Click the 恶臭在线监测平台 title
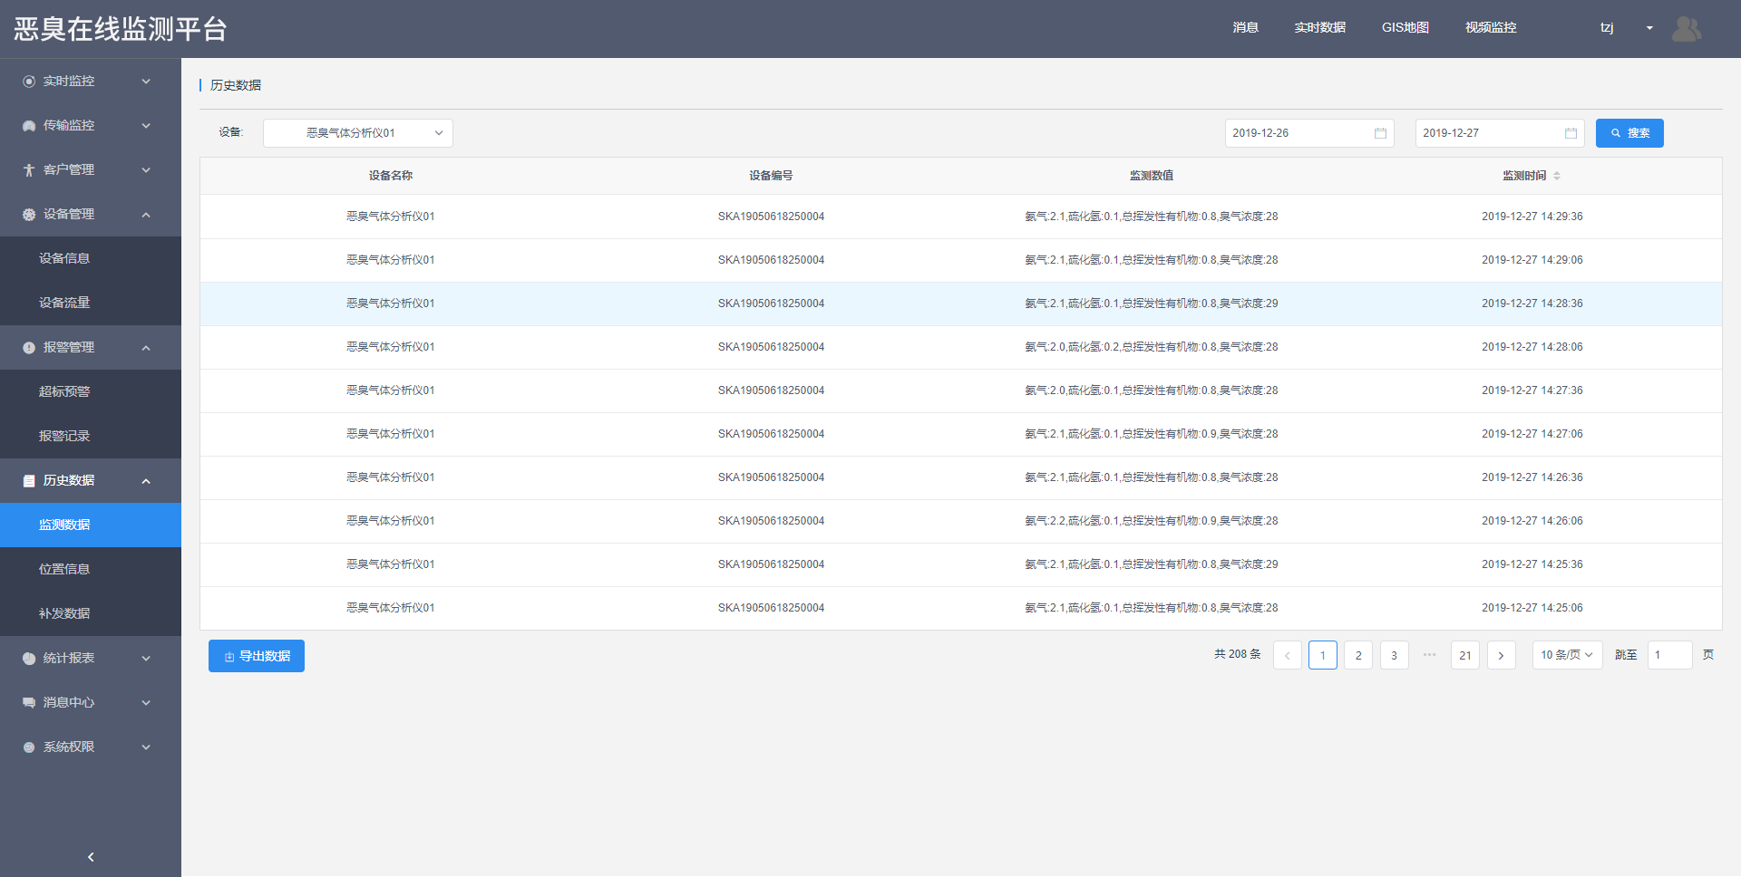This screenshot has height=877, width=1741. 121,29
